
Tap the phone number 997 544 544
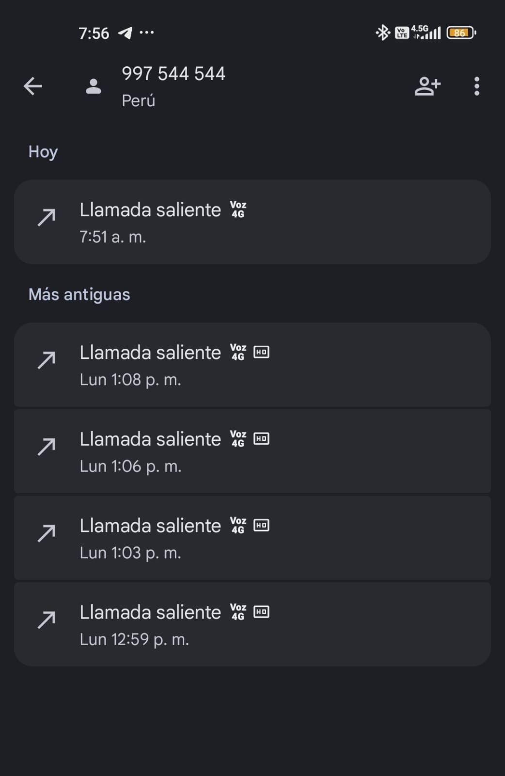[174, 74]
